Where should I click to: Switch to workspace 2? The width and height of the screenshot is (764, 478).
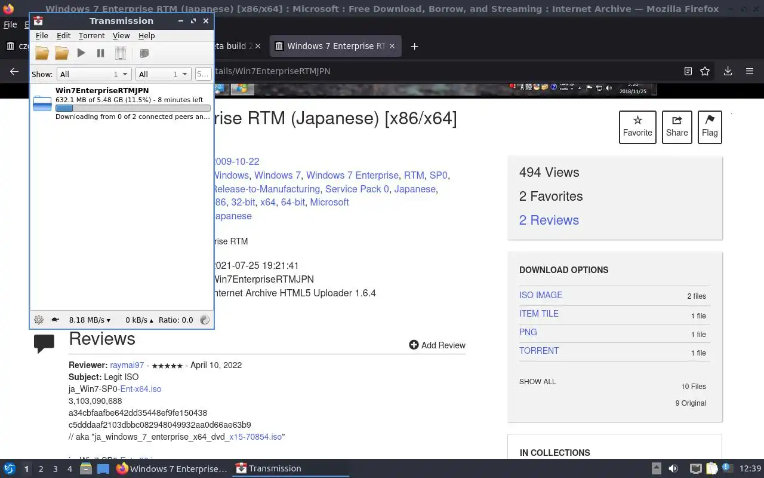coord(41,469)
